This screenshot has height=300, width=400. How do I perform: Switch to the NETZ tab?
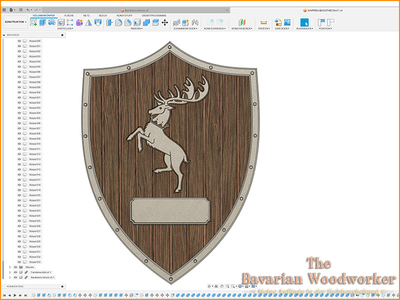86,15
